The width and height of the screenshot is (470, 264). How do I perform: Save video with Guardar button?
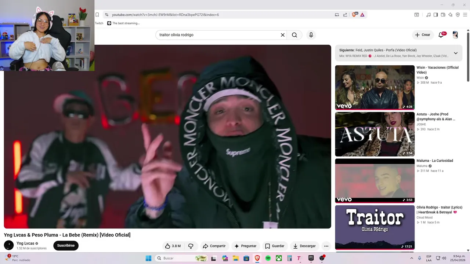pos(275,246)
